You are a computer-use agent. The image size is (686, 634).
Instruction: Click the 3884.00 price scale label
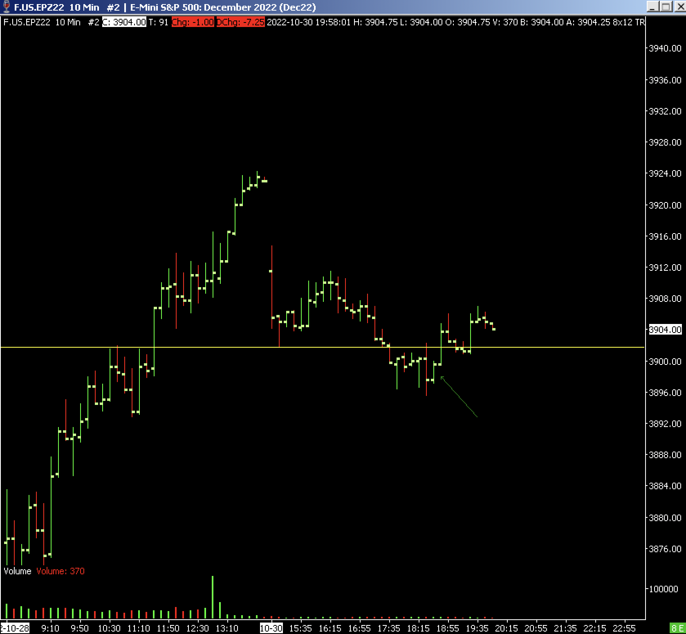[665, 486]
